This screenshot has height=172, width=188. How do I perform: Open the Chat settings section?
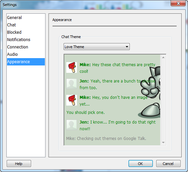click(x=26, y=25)
